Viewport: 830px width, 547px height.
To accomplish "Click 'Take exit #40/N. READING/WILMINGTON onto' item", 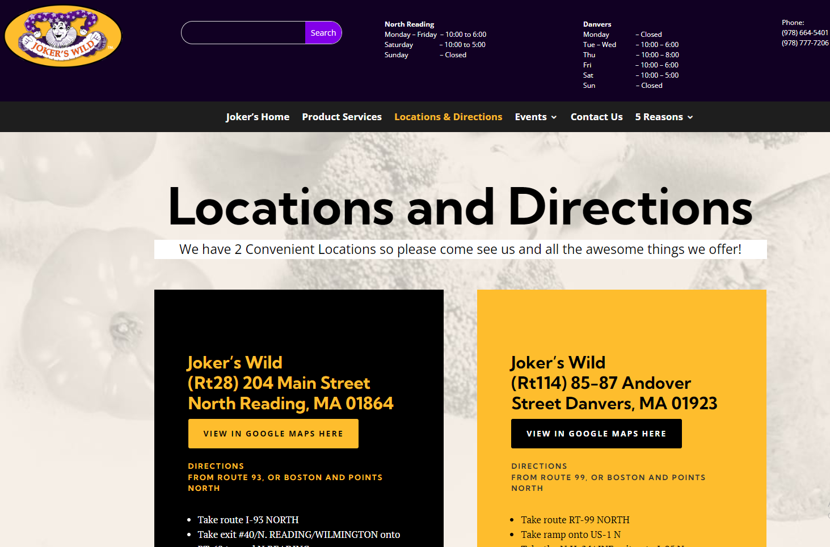I will coord(299,535).
